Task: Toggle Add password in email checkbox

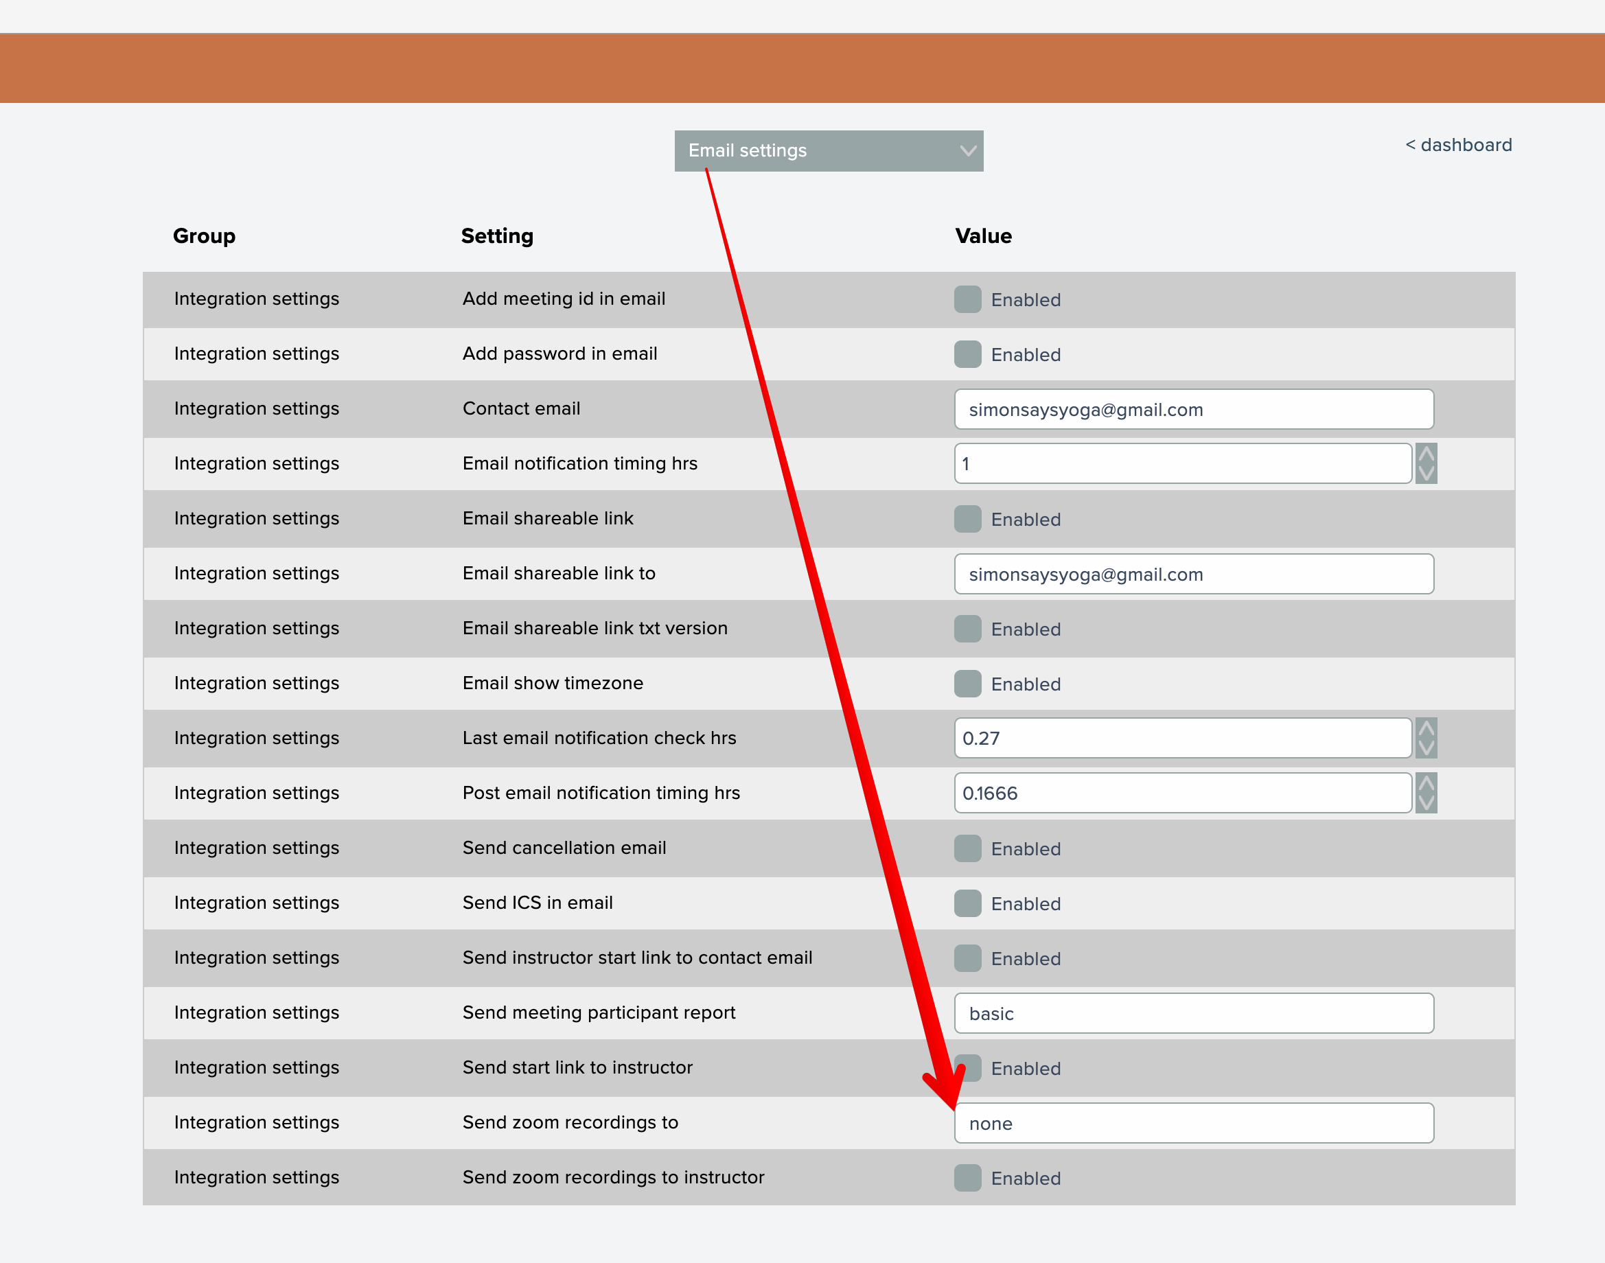Action: coord(967,354)
